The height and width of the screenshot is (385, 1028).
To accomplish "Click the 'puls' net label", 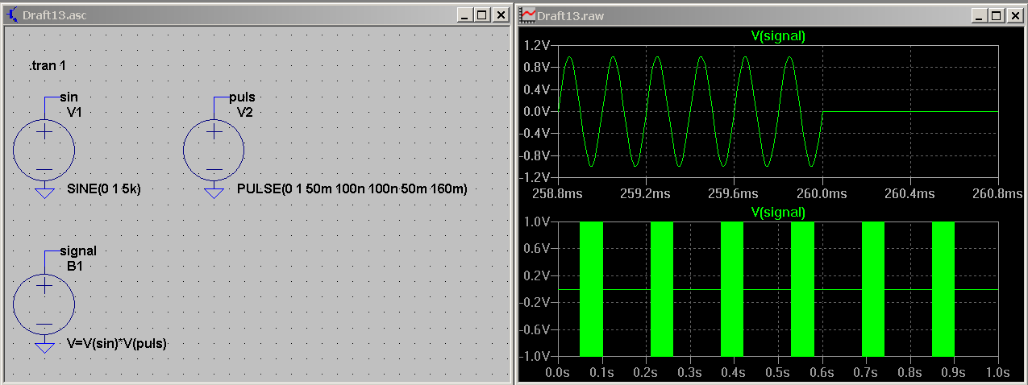I will 242,97.
